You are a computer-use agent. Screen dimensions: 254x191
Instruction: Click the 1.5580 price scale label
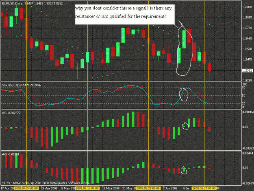point(247,49)
